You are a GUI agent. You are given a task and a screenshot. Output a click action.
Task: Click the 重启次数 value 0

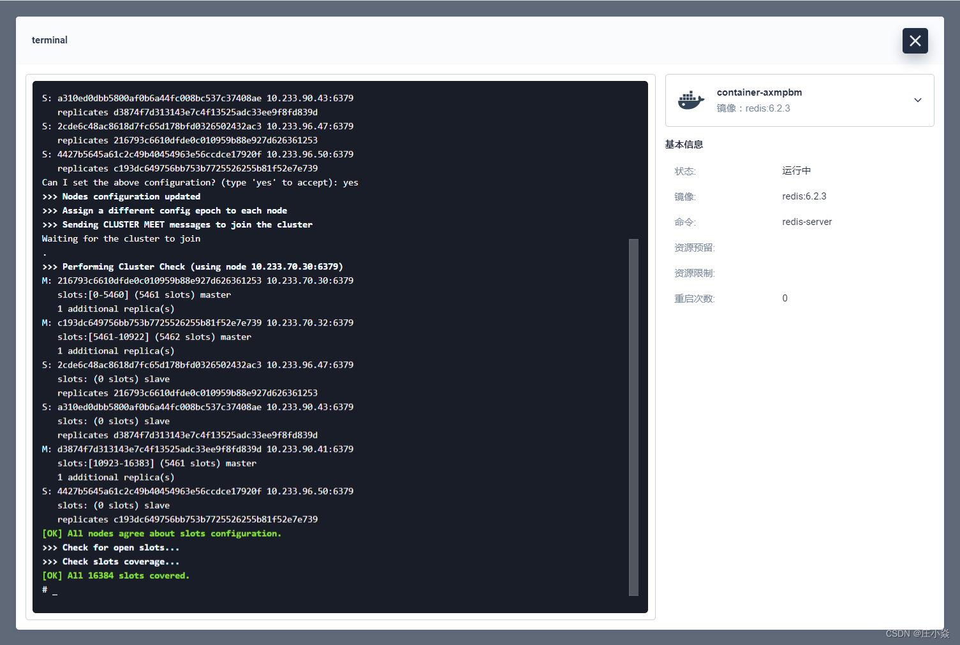click(785, 298)
